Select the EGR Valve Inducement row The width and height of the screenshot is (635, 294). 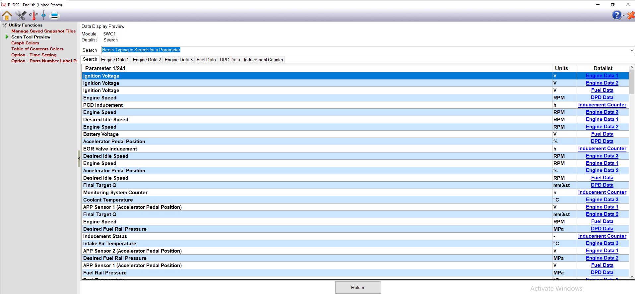point(355,149)
